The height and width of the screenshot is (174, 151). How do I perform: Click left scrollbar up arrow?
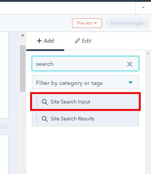coord(22,36)
